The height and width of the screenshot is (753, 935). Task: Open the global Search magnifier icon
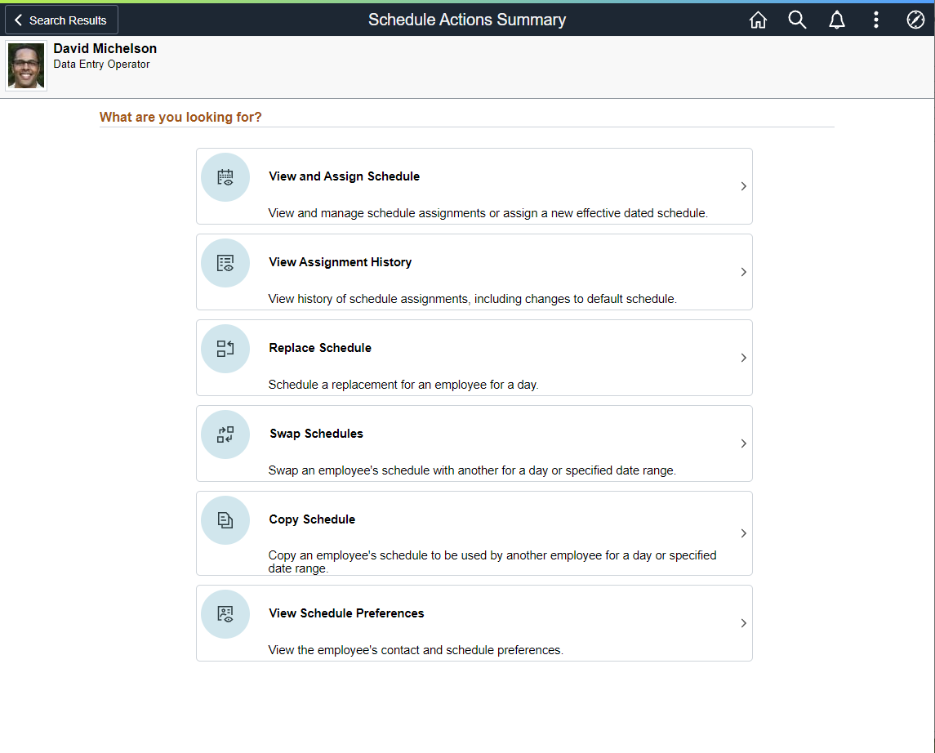pos(797,20)
